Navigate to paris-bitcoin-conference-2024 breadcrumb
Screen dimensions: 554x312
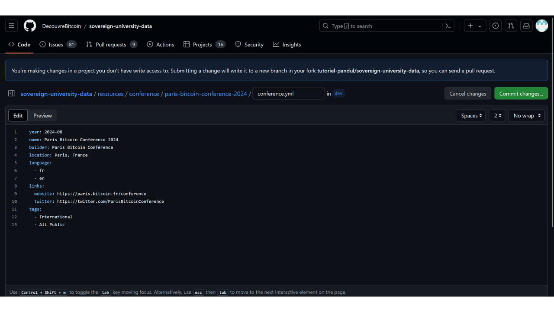206,94
